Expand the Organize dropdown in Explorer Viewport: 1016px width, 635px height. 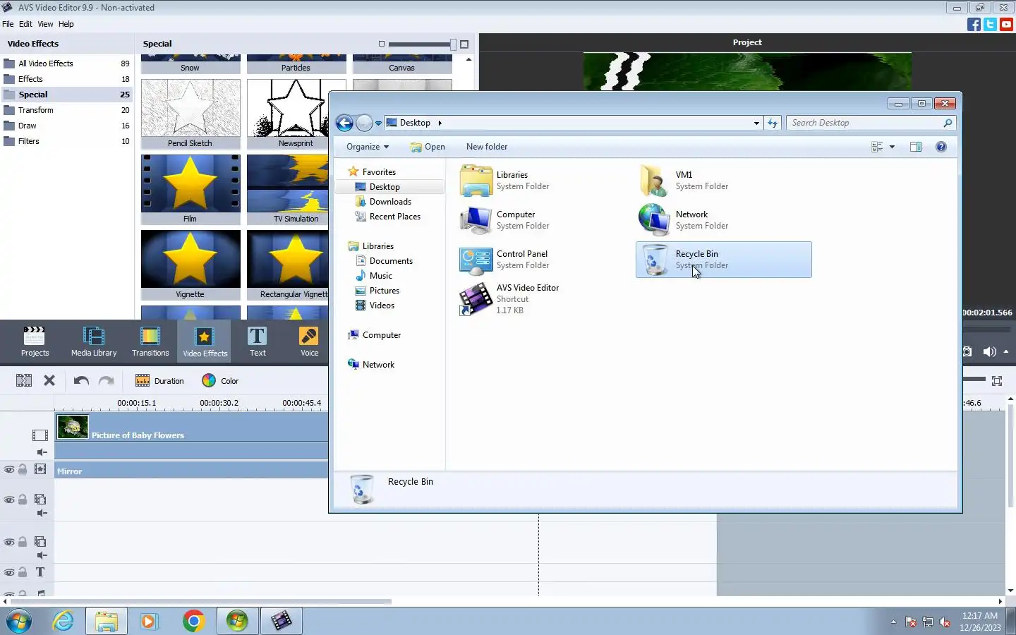368,147
